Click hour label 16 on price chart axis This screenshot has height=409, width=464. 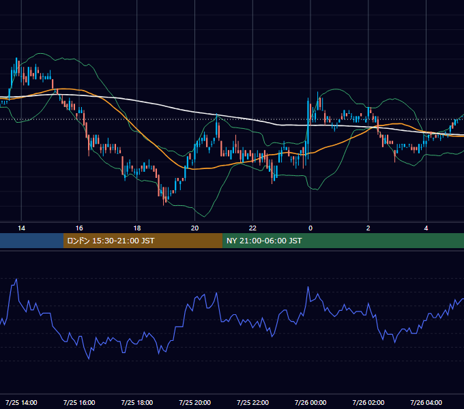point(79,228)
